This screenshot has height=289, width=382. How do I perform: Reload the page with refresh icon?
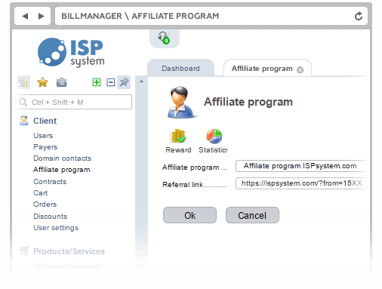click(359, 16)
